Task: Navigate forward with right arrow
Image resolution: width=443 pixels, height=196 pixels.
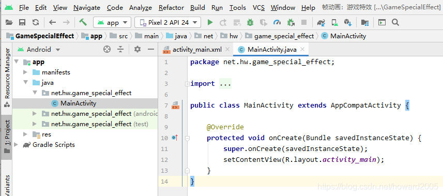Action: [66, 22]
